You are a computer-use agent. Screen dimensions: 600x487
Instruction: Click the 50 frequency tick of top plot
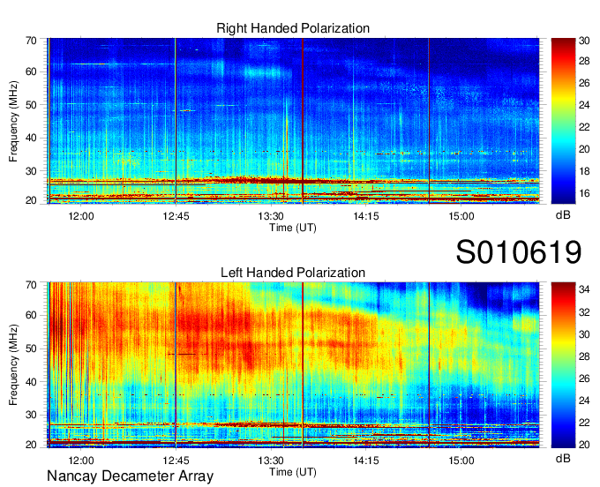point(32,105)
